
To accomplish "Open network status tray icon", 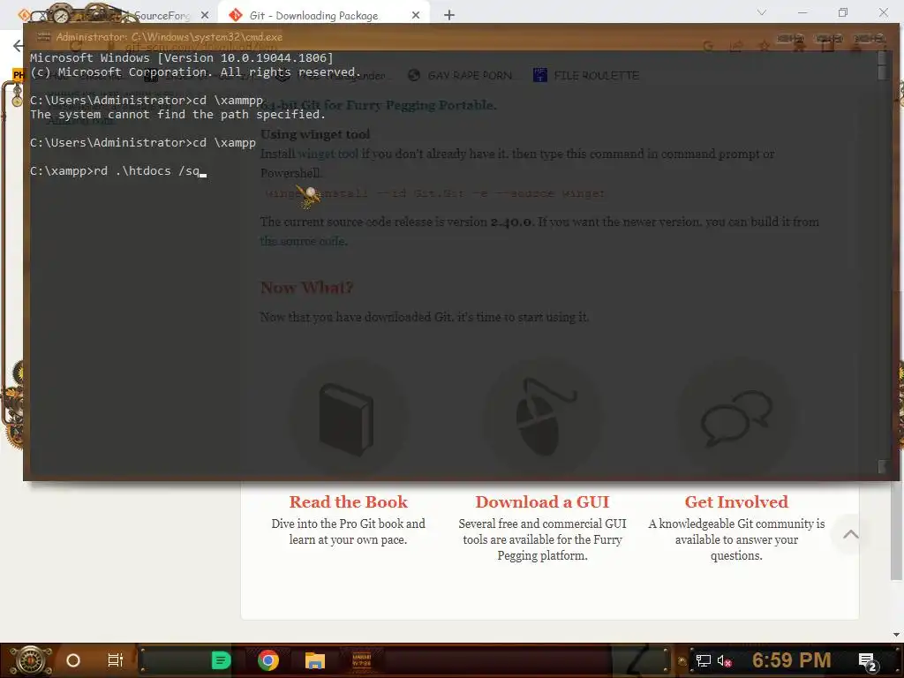I will pos(704,660).
